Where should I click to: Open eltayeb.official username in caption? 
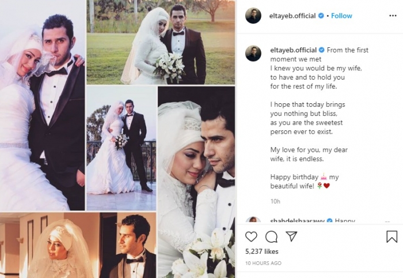click(293, 50)
